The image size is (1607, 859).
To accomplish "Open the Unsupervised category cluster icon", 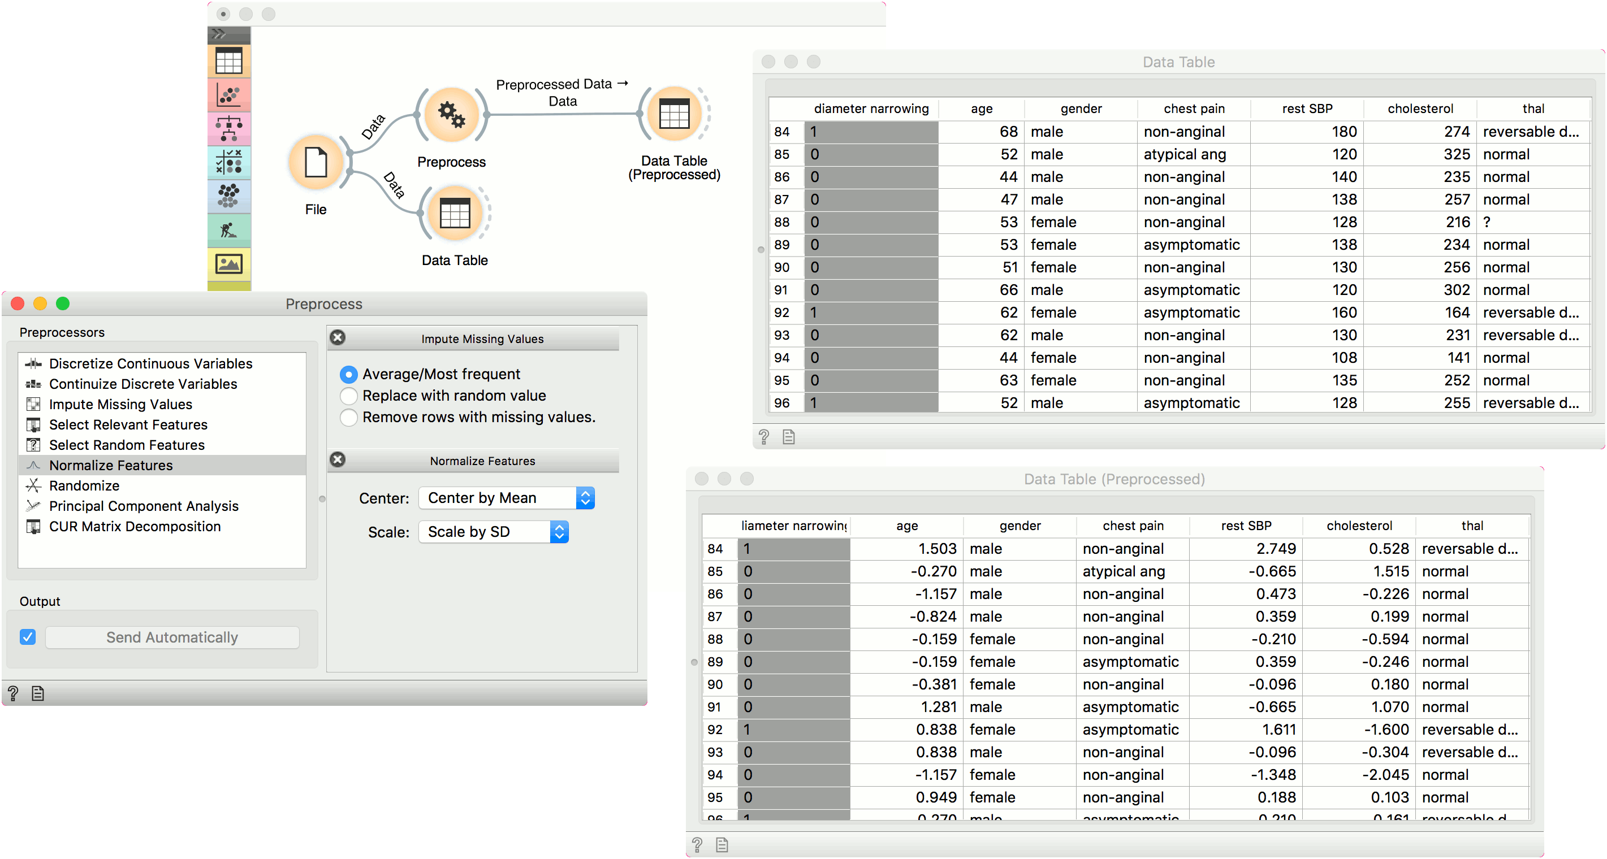I will [228, 196].
